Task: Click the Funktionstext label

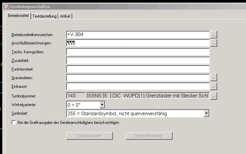Action: [x=23, y=69]
